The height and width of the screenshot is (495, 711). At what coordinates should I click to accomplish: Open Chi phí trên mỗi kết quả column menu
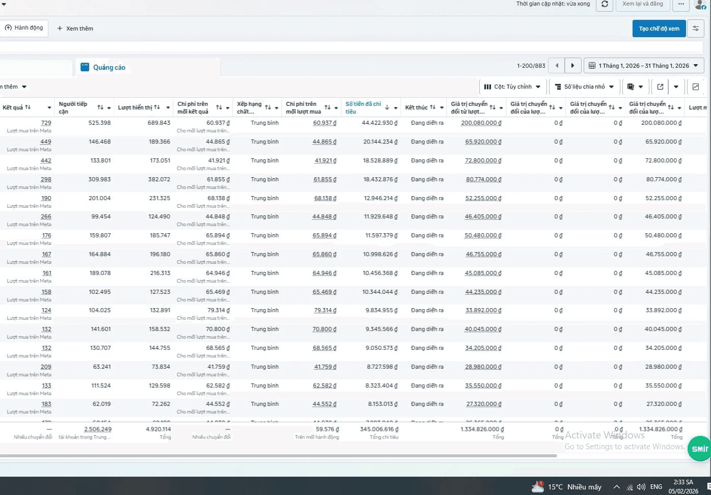[x=228, y=108]
